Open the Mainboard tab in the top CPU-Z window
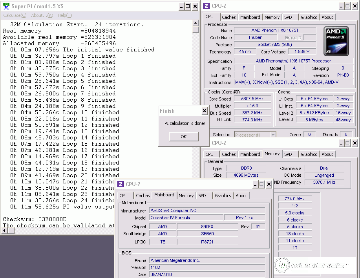 pyautogui.click(x=250, y=17)
